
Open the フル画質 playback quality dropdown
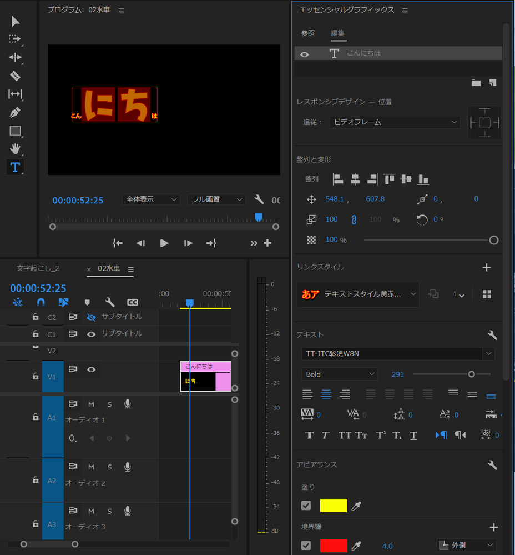click(x=216, y=199)
